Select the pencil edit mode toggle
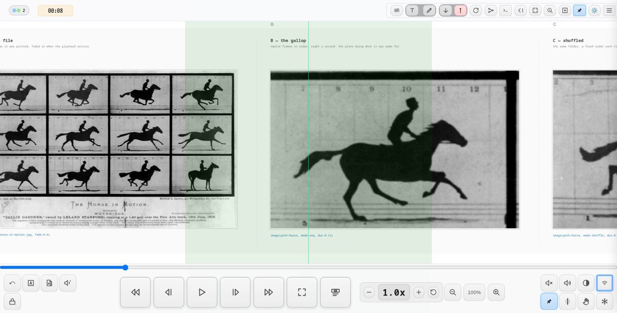The width and height of the screenshot is (617, 313). 429,11
